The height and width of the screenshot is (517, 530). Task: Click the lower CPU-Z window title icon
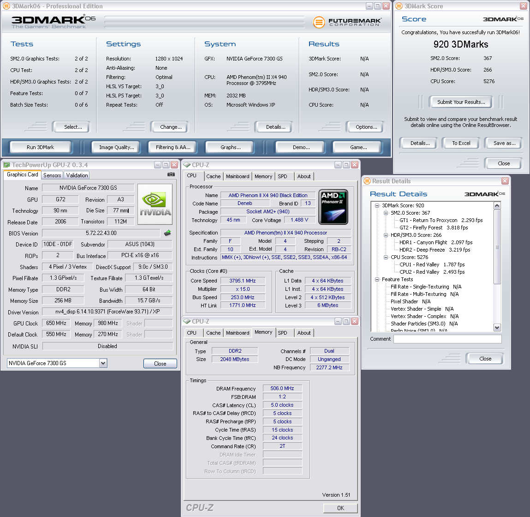point(187,321)
